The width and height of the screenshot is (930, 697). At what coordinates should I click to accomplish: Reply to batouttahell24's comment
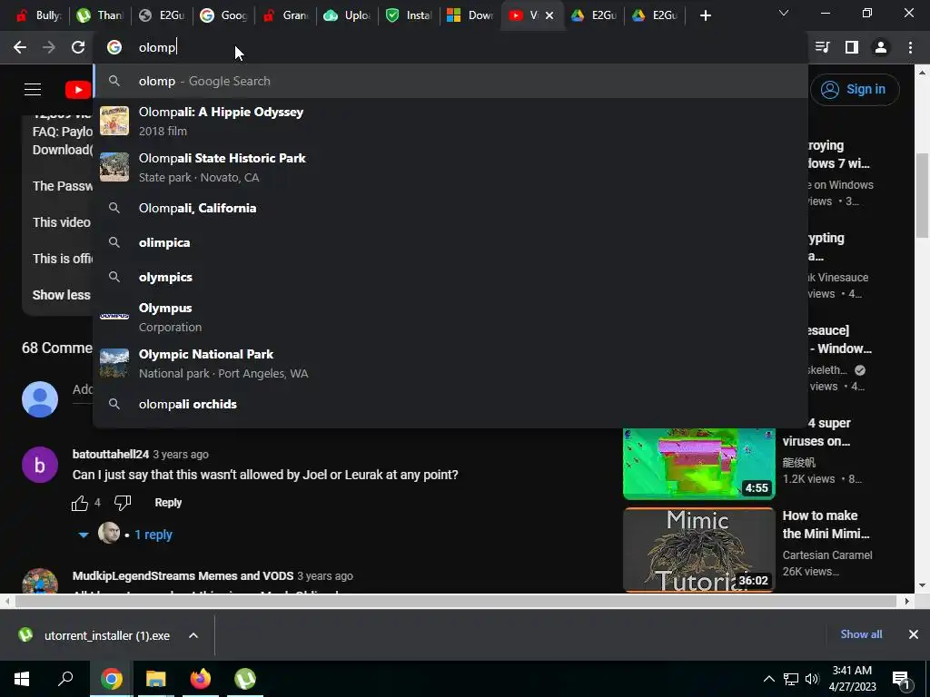pyautogui.click(x=168, y=503)
